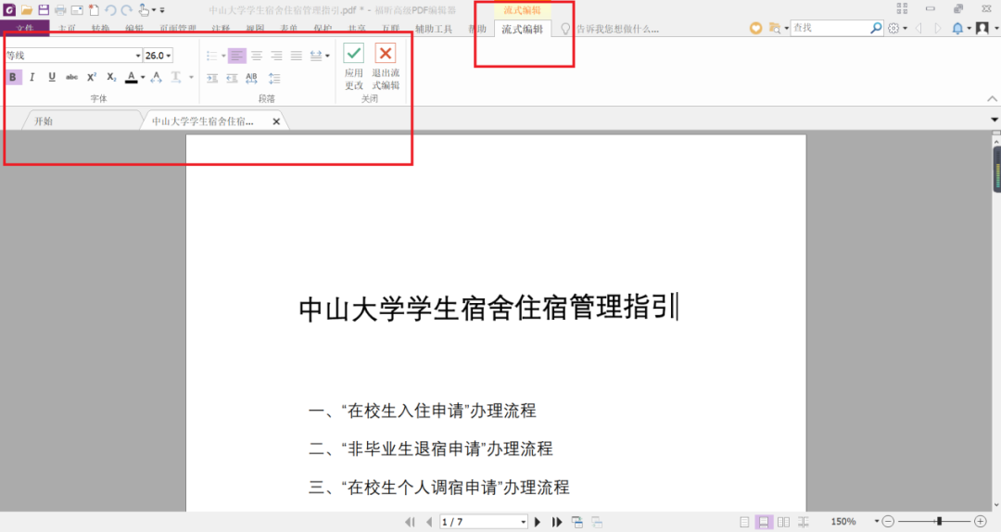Click the ribbon display options grid icon
This screenshot has height=532, width=1001.
point(902,8)
